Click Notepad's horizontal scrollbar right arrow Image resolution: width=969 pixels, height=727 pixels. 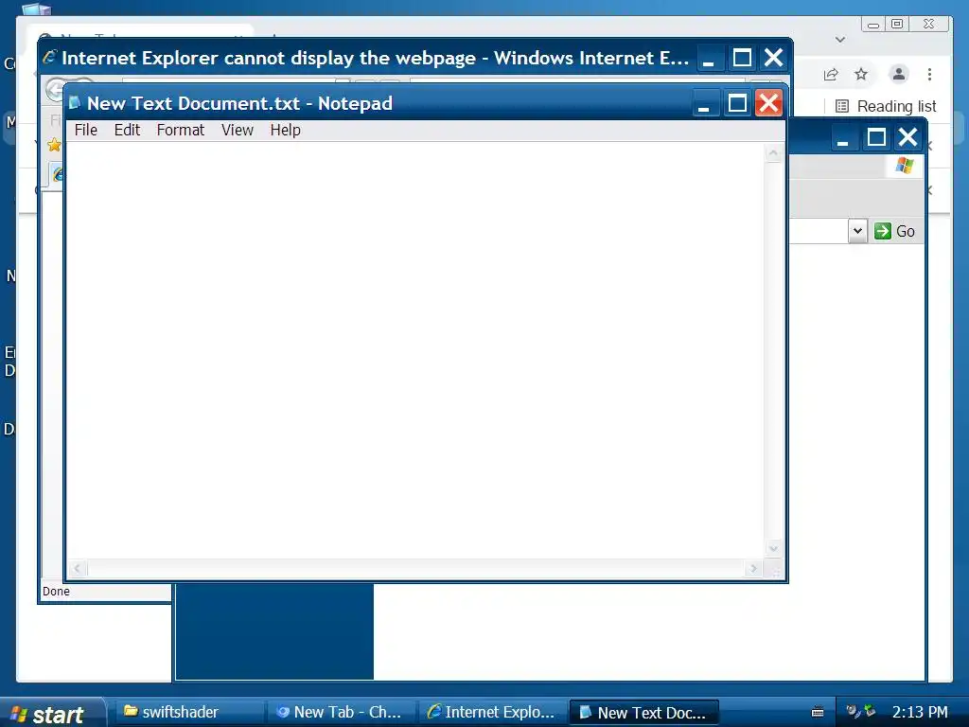tap(752, 569)
